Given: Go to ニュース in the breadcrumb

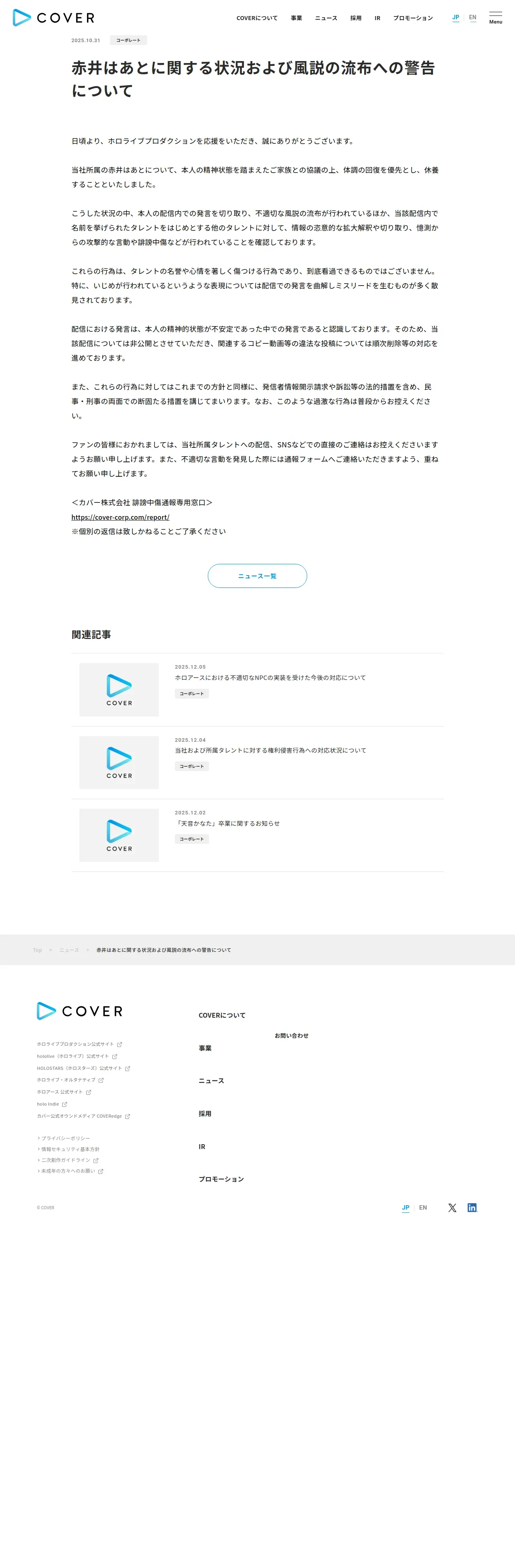Looking at the screenshot, I should click(x=69, y=950).
